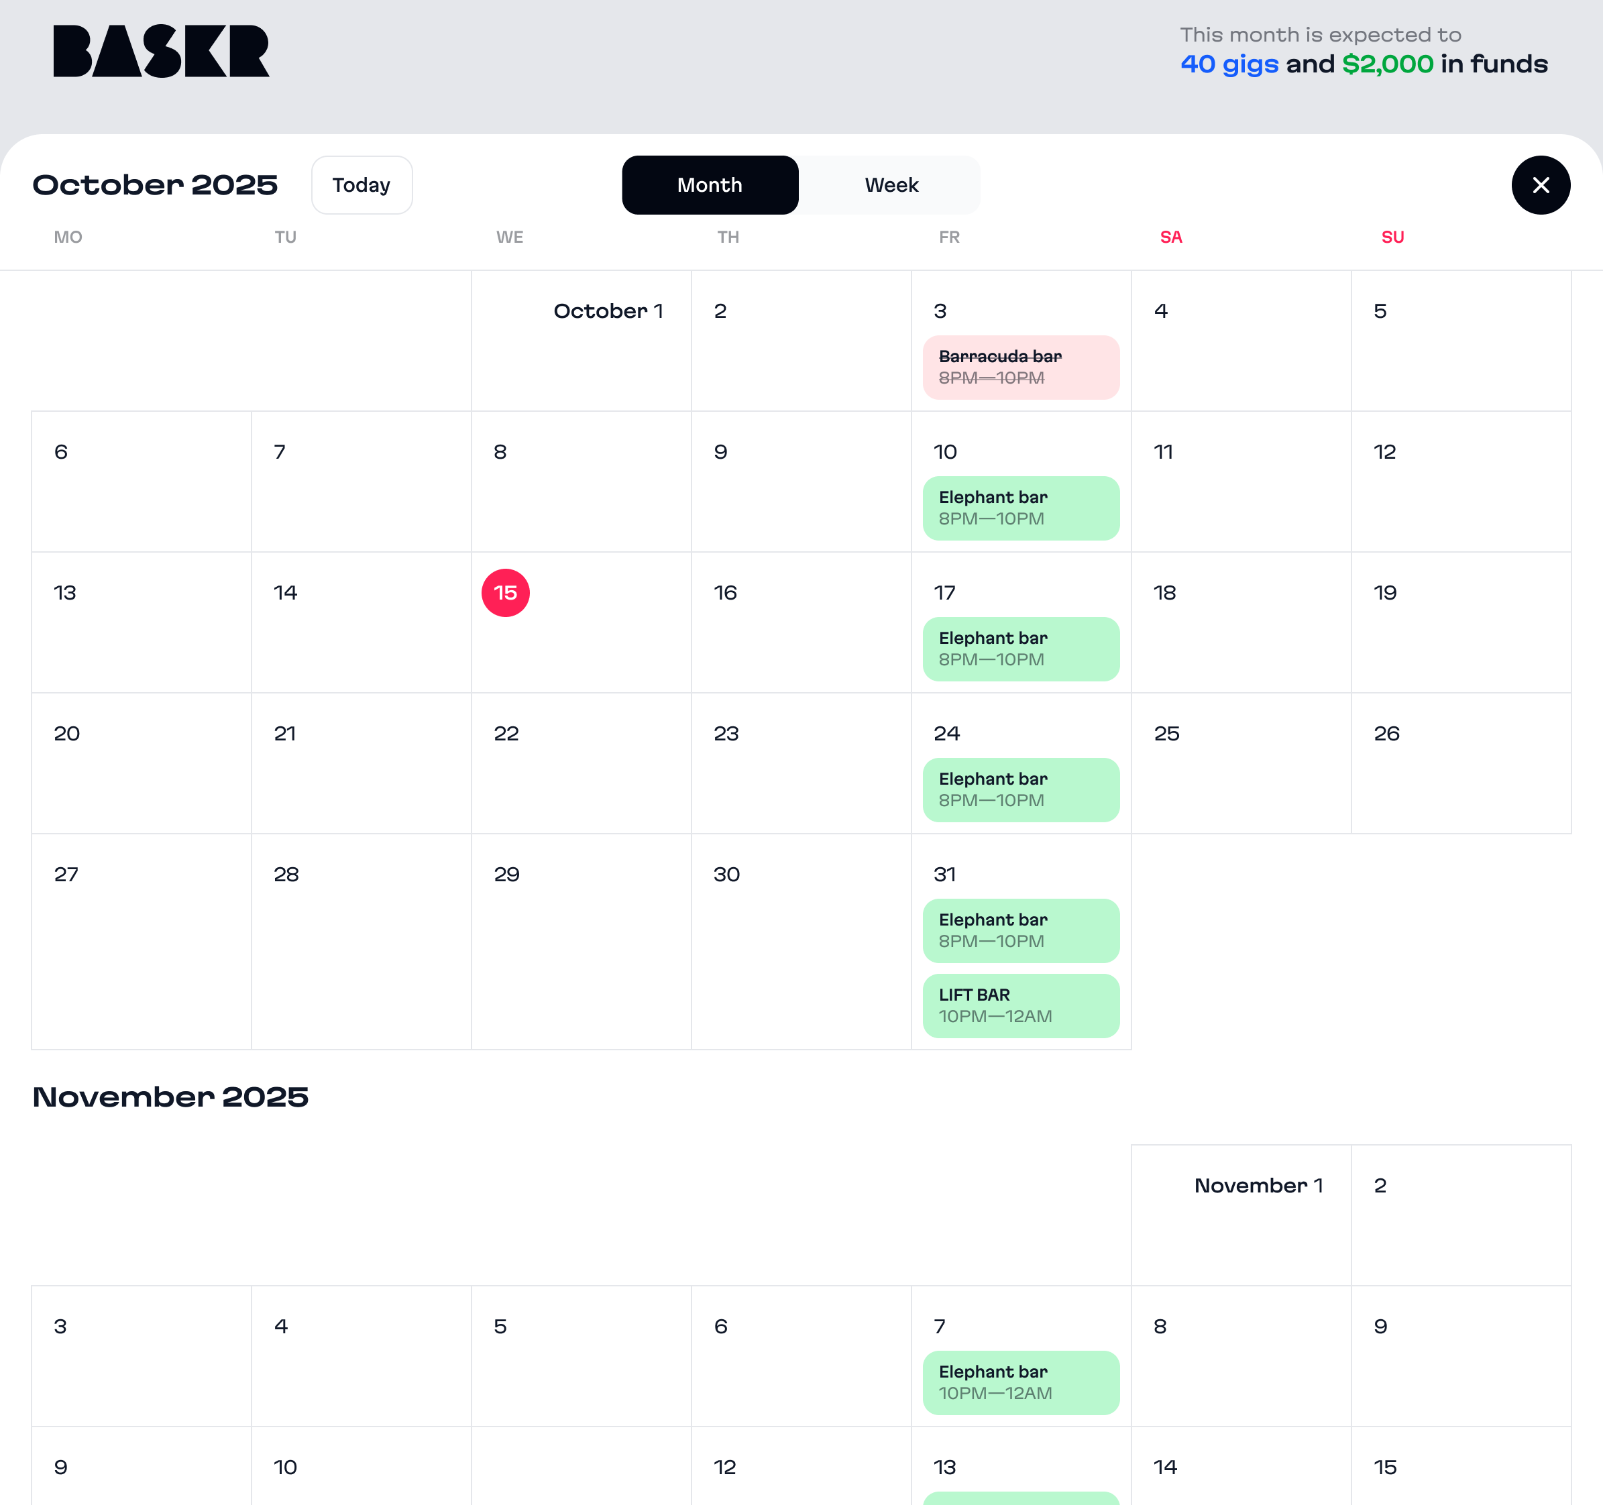Click the $2,000 funds amount
1603x1505 pixels.
[x=1388, y=64]
